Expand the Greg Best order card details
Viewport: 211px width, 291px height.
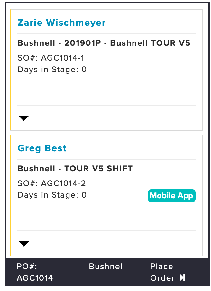click(x=24, y=244)
